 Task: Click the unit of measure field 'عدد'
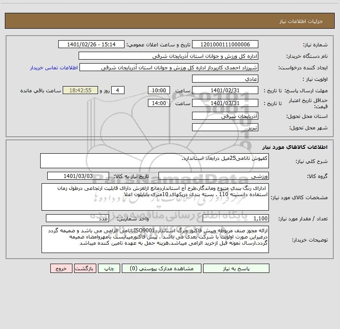point(77,219)
